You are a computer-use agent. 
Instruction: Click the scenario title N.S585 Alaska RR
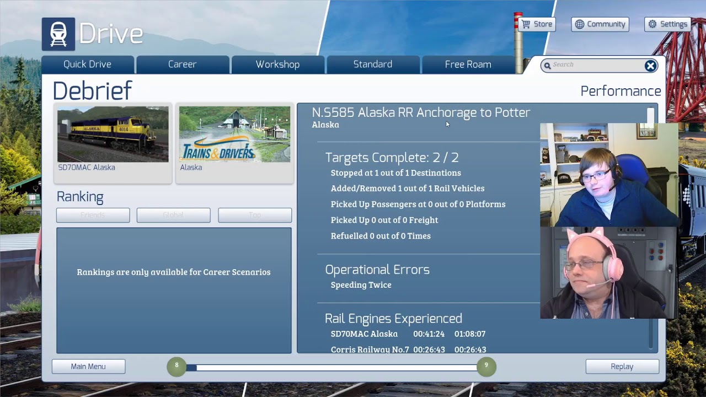point(421,112)
